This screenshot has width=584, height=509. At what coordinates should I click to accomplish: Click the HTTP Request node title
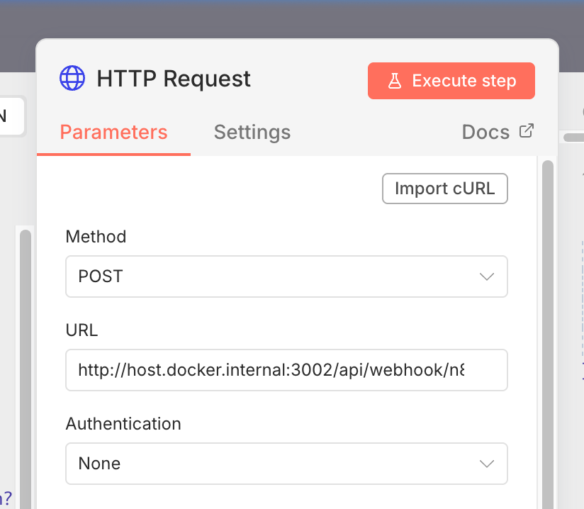coord(174,79)
